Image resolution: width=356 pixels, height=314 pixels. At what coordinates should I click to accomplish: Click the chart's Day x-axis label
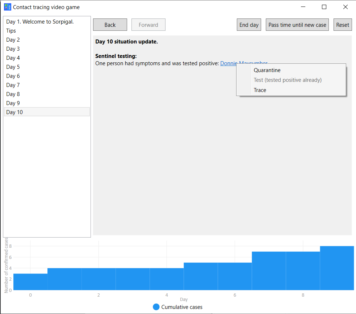[184, 300]
